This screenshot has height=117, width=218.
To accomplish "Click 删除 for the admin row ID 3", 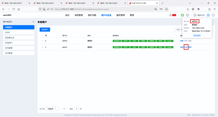I will point(190,47).
